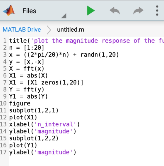
Task: Select the untitled.m file name
Action: [71, 30]
